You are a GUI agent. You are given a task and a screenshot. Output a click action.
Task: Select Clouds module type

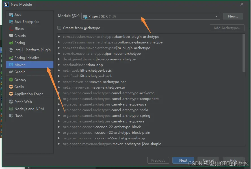30,36
